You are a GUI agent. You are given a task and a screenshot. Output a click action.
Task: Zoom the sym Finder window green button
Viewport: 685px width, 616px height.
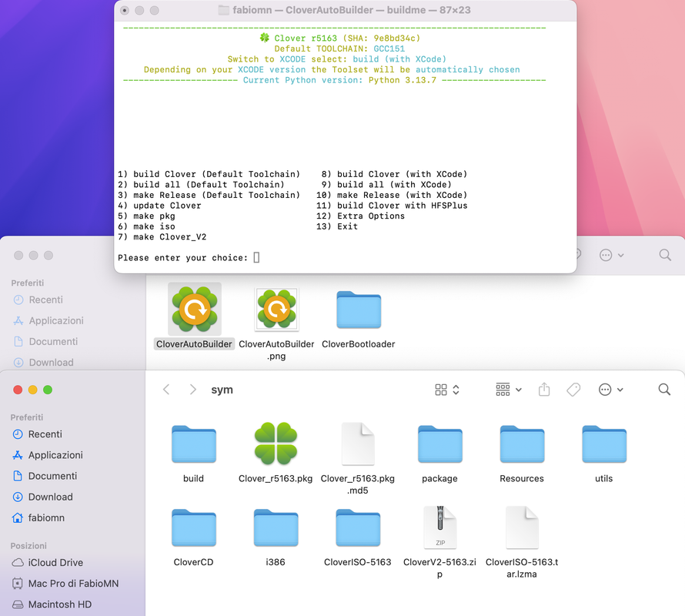tap(48, 390)
